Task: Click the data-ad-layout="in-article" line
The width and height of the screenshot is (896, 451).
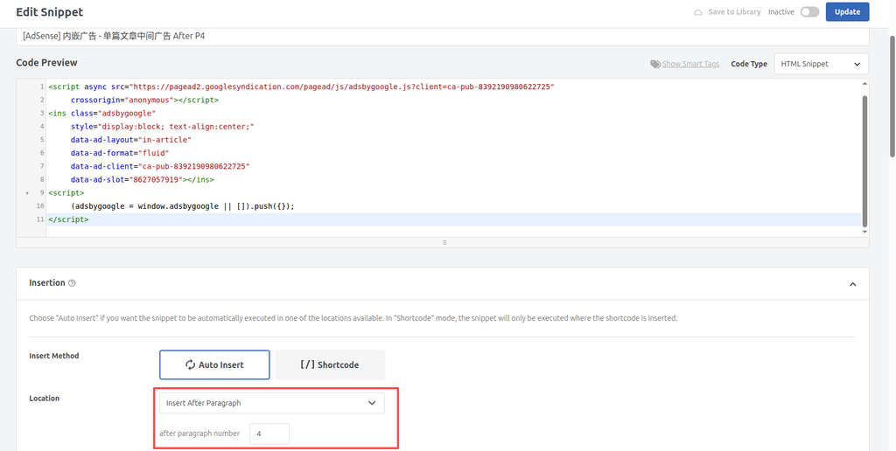Action: pos(131,139)
